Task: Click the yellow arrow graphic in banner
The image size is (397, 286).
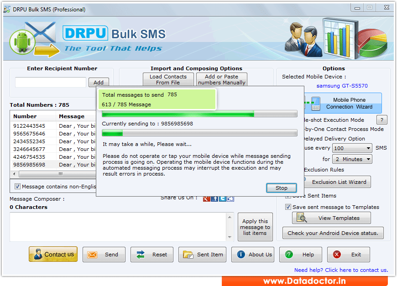Action: [x=47, y=50]
